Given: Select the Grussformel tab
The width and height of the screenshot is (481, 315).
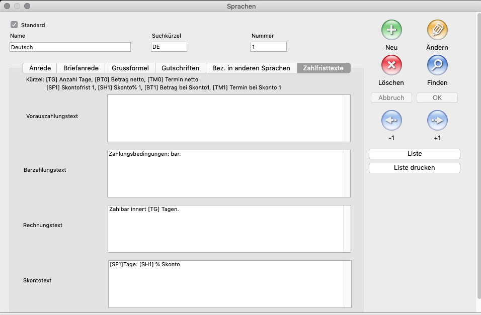Looking at the screenshot, I should pyautogui.click(x=130, y=68).
